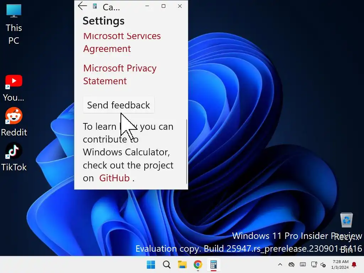Open File Explorer from the taskbar
Viewport: 364px width, 273px height.
[182, 264]
